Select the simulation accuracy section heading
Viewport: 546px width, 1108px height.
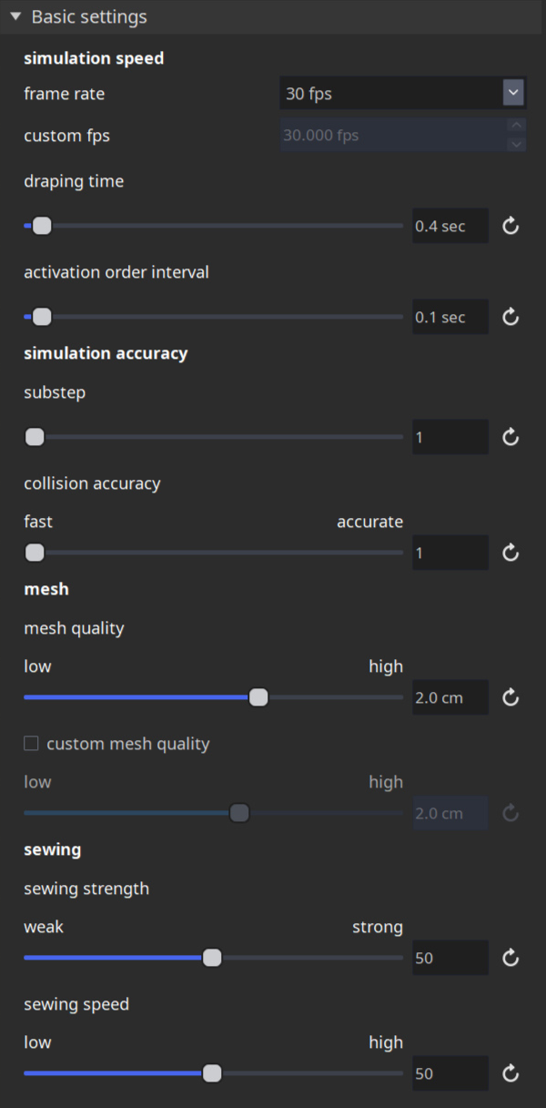pos(106,353)
